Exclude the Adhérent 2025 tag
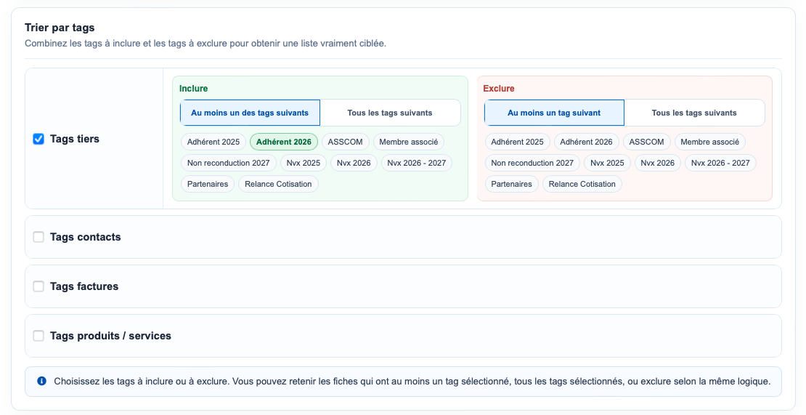Screen dimensions: 806x415 click(517, 142)
